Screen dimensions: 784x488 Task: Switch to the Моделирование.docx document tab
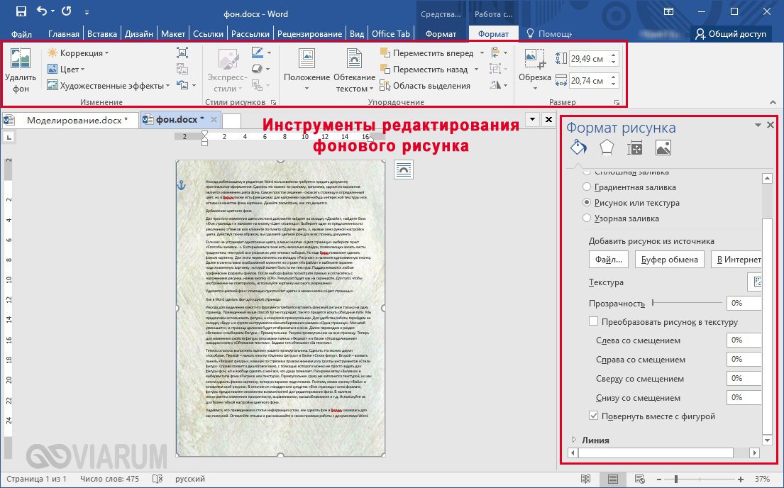click(x=71, y=120)
